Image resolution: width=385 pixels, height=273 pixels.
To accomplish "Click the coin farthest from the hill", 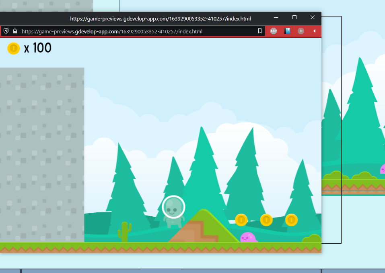I will tap(291, 220).
